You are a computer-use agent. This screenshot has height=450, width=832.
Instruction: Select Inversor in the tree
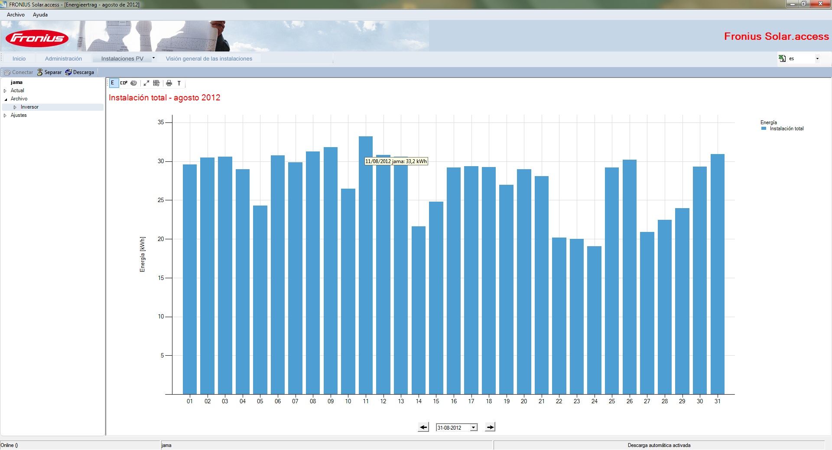(29, 107)
